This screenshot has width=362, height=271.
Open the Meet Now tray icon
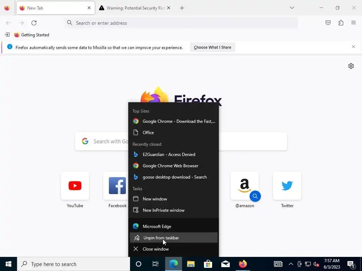pyautogui.click(x=299, y=264)
